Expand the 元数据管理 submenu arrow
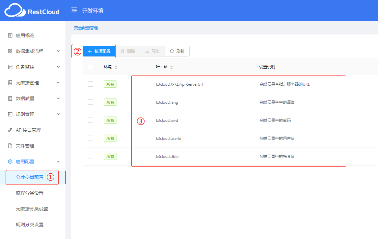The width and height of the screenshot is (378, 239). pyautogui.click(x=58, y=83)
